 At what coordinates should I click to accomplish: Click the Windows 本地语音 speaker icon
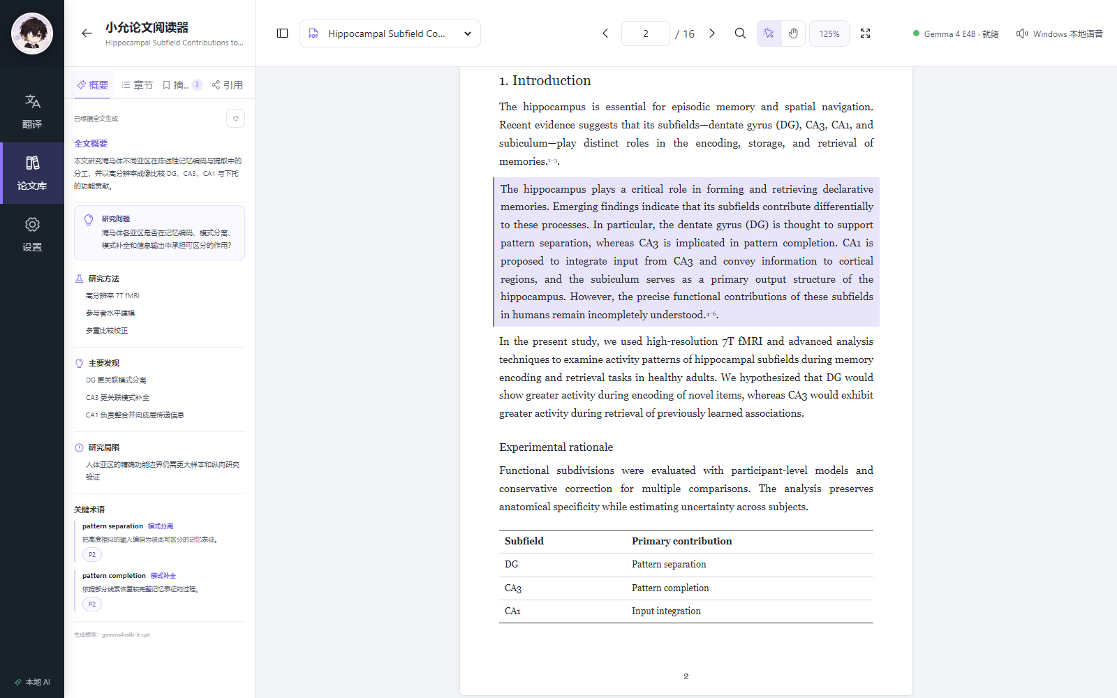1022,34
